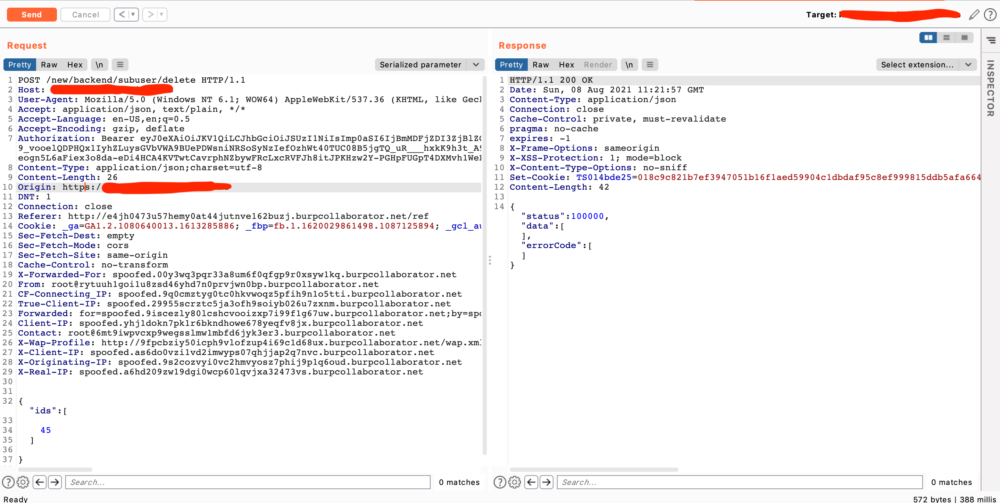Click the request hamburger menu icon
The image size is (1000, 503).
click(120, 65)
